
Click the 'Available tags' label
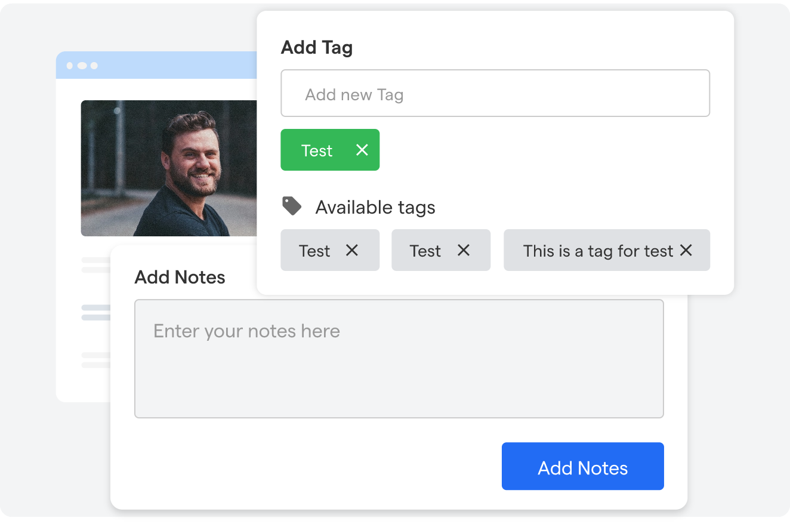click(x=375, y=207)
